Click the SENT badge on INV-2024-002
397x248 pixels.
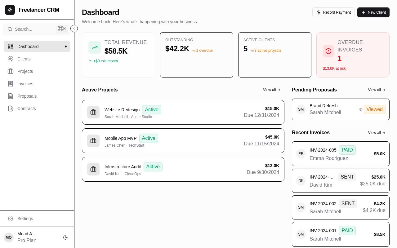coord(348,204)
